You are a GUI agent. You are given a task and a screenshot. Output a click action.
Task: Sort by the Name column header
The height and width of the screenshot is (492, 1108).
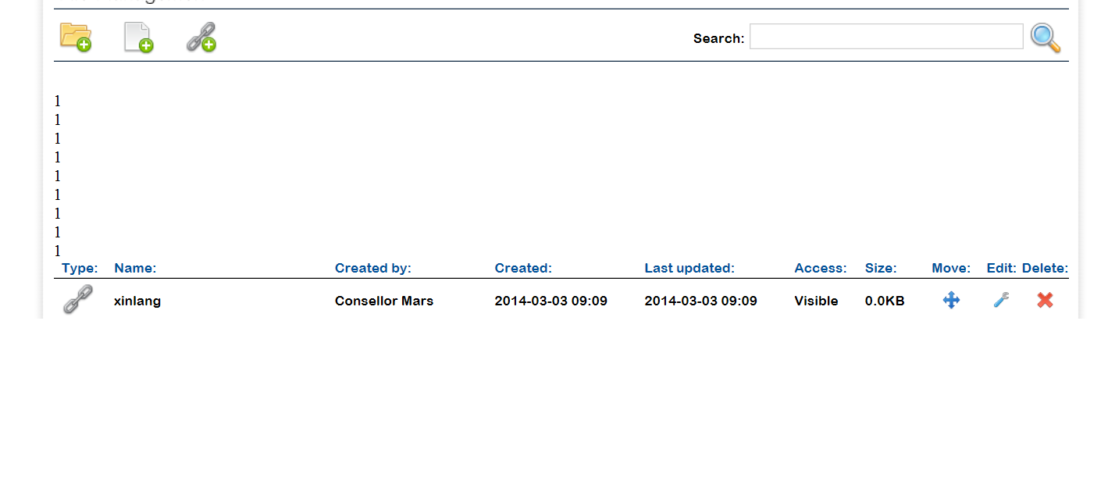tap(135, 268)
